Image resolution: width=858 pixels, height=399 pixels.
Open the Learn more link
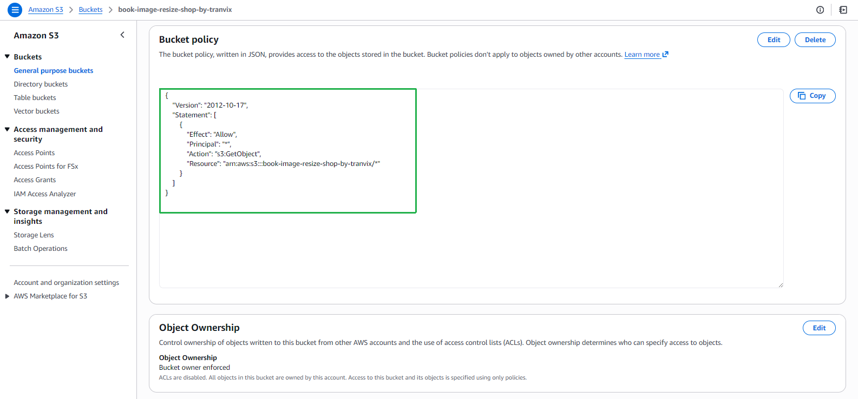642,55
